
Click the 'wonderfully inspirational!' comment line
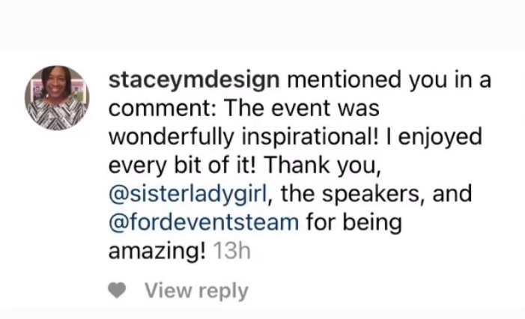pyautogui.click(x=245, y=137)
